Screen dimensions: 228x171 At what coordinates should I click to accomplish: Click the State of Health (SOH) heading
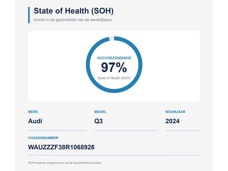(x=74, y=11)
